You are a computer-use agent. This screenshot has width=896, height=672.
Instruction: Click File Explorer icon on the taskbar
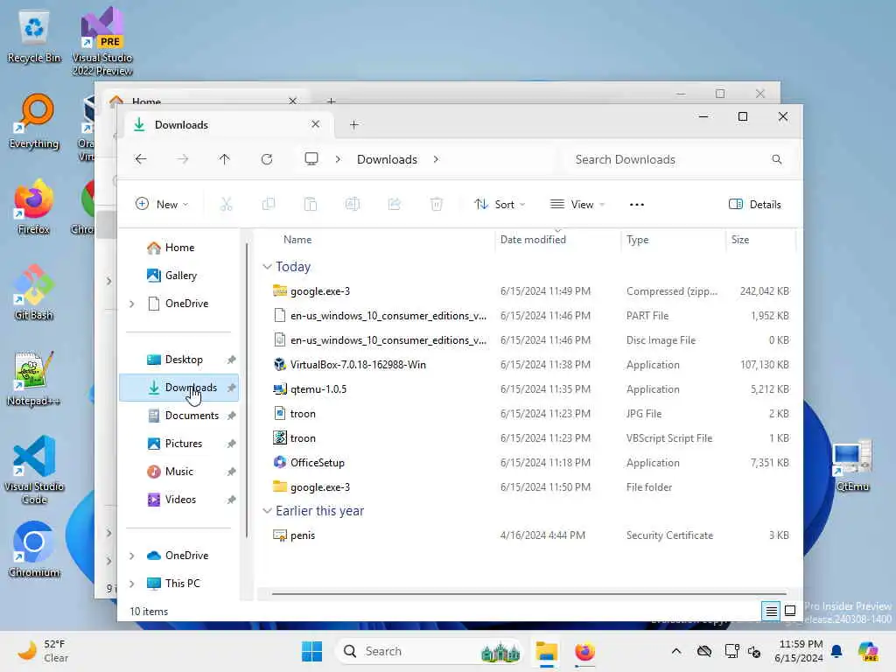coord(546,651)
